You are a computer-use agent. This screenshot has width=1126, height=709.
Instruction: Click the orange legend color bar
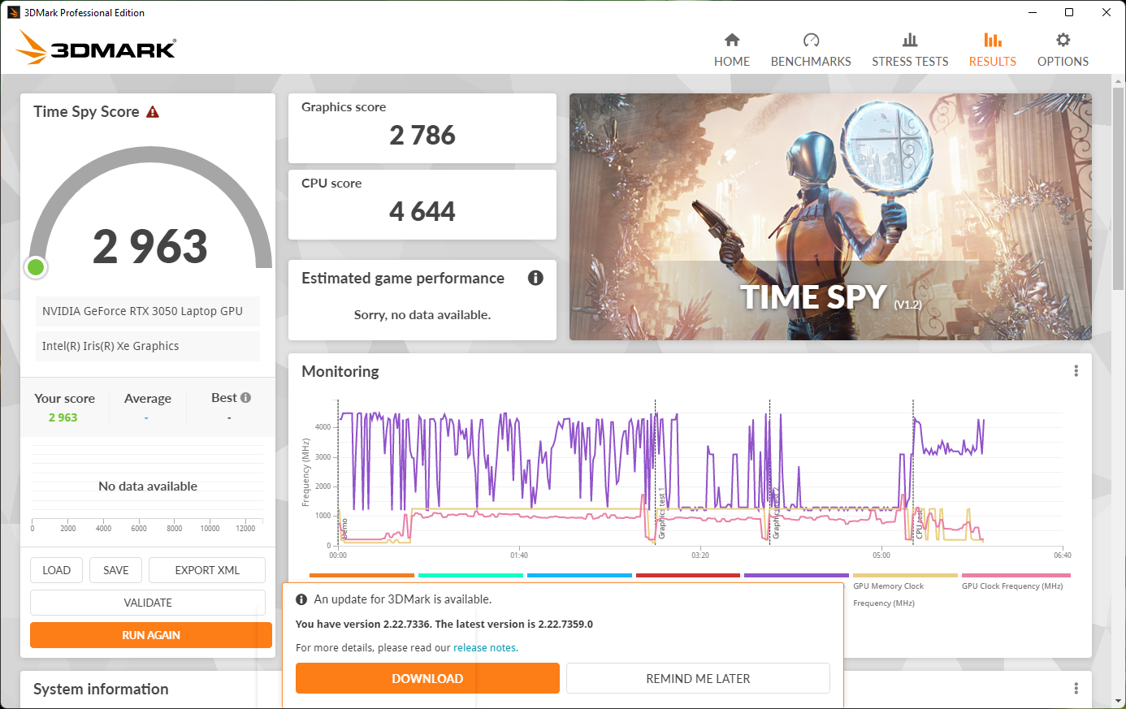362,576
